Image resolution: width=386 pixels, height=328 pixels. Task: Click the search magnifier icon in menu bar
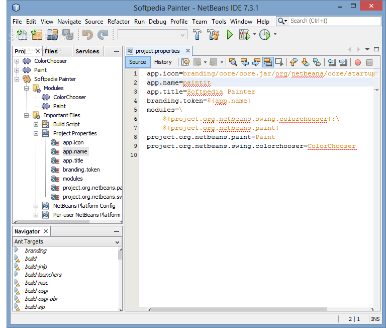coord(281,21)
